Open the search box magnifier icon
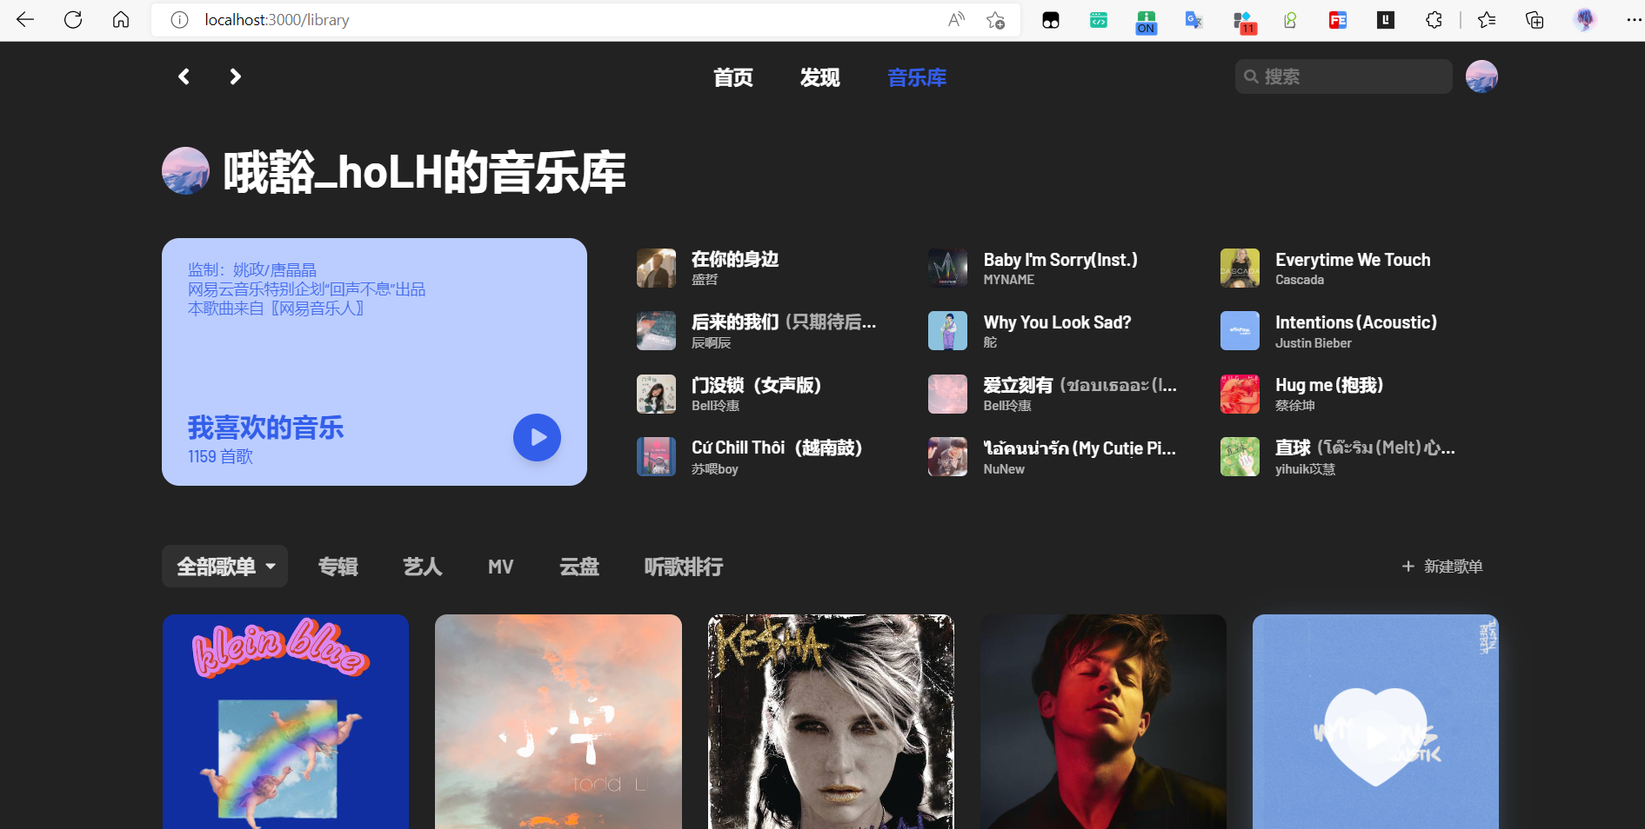 pos(1251,76)
